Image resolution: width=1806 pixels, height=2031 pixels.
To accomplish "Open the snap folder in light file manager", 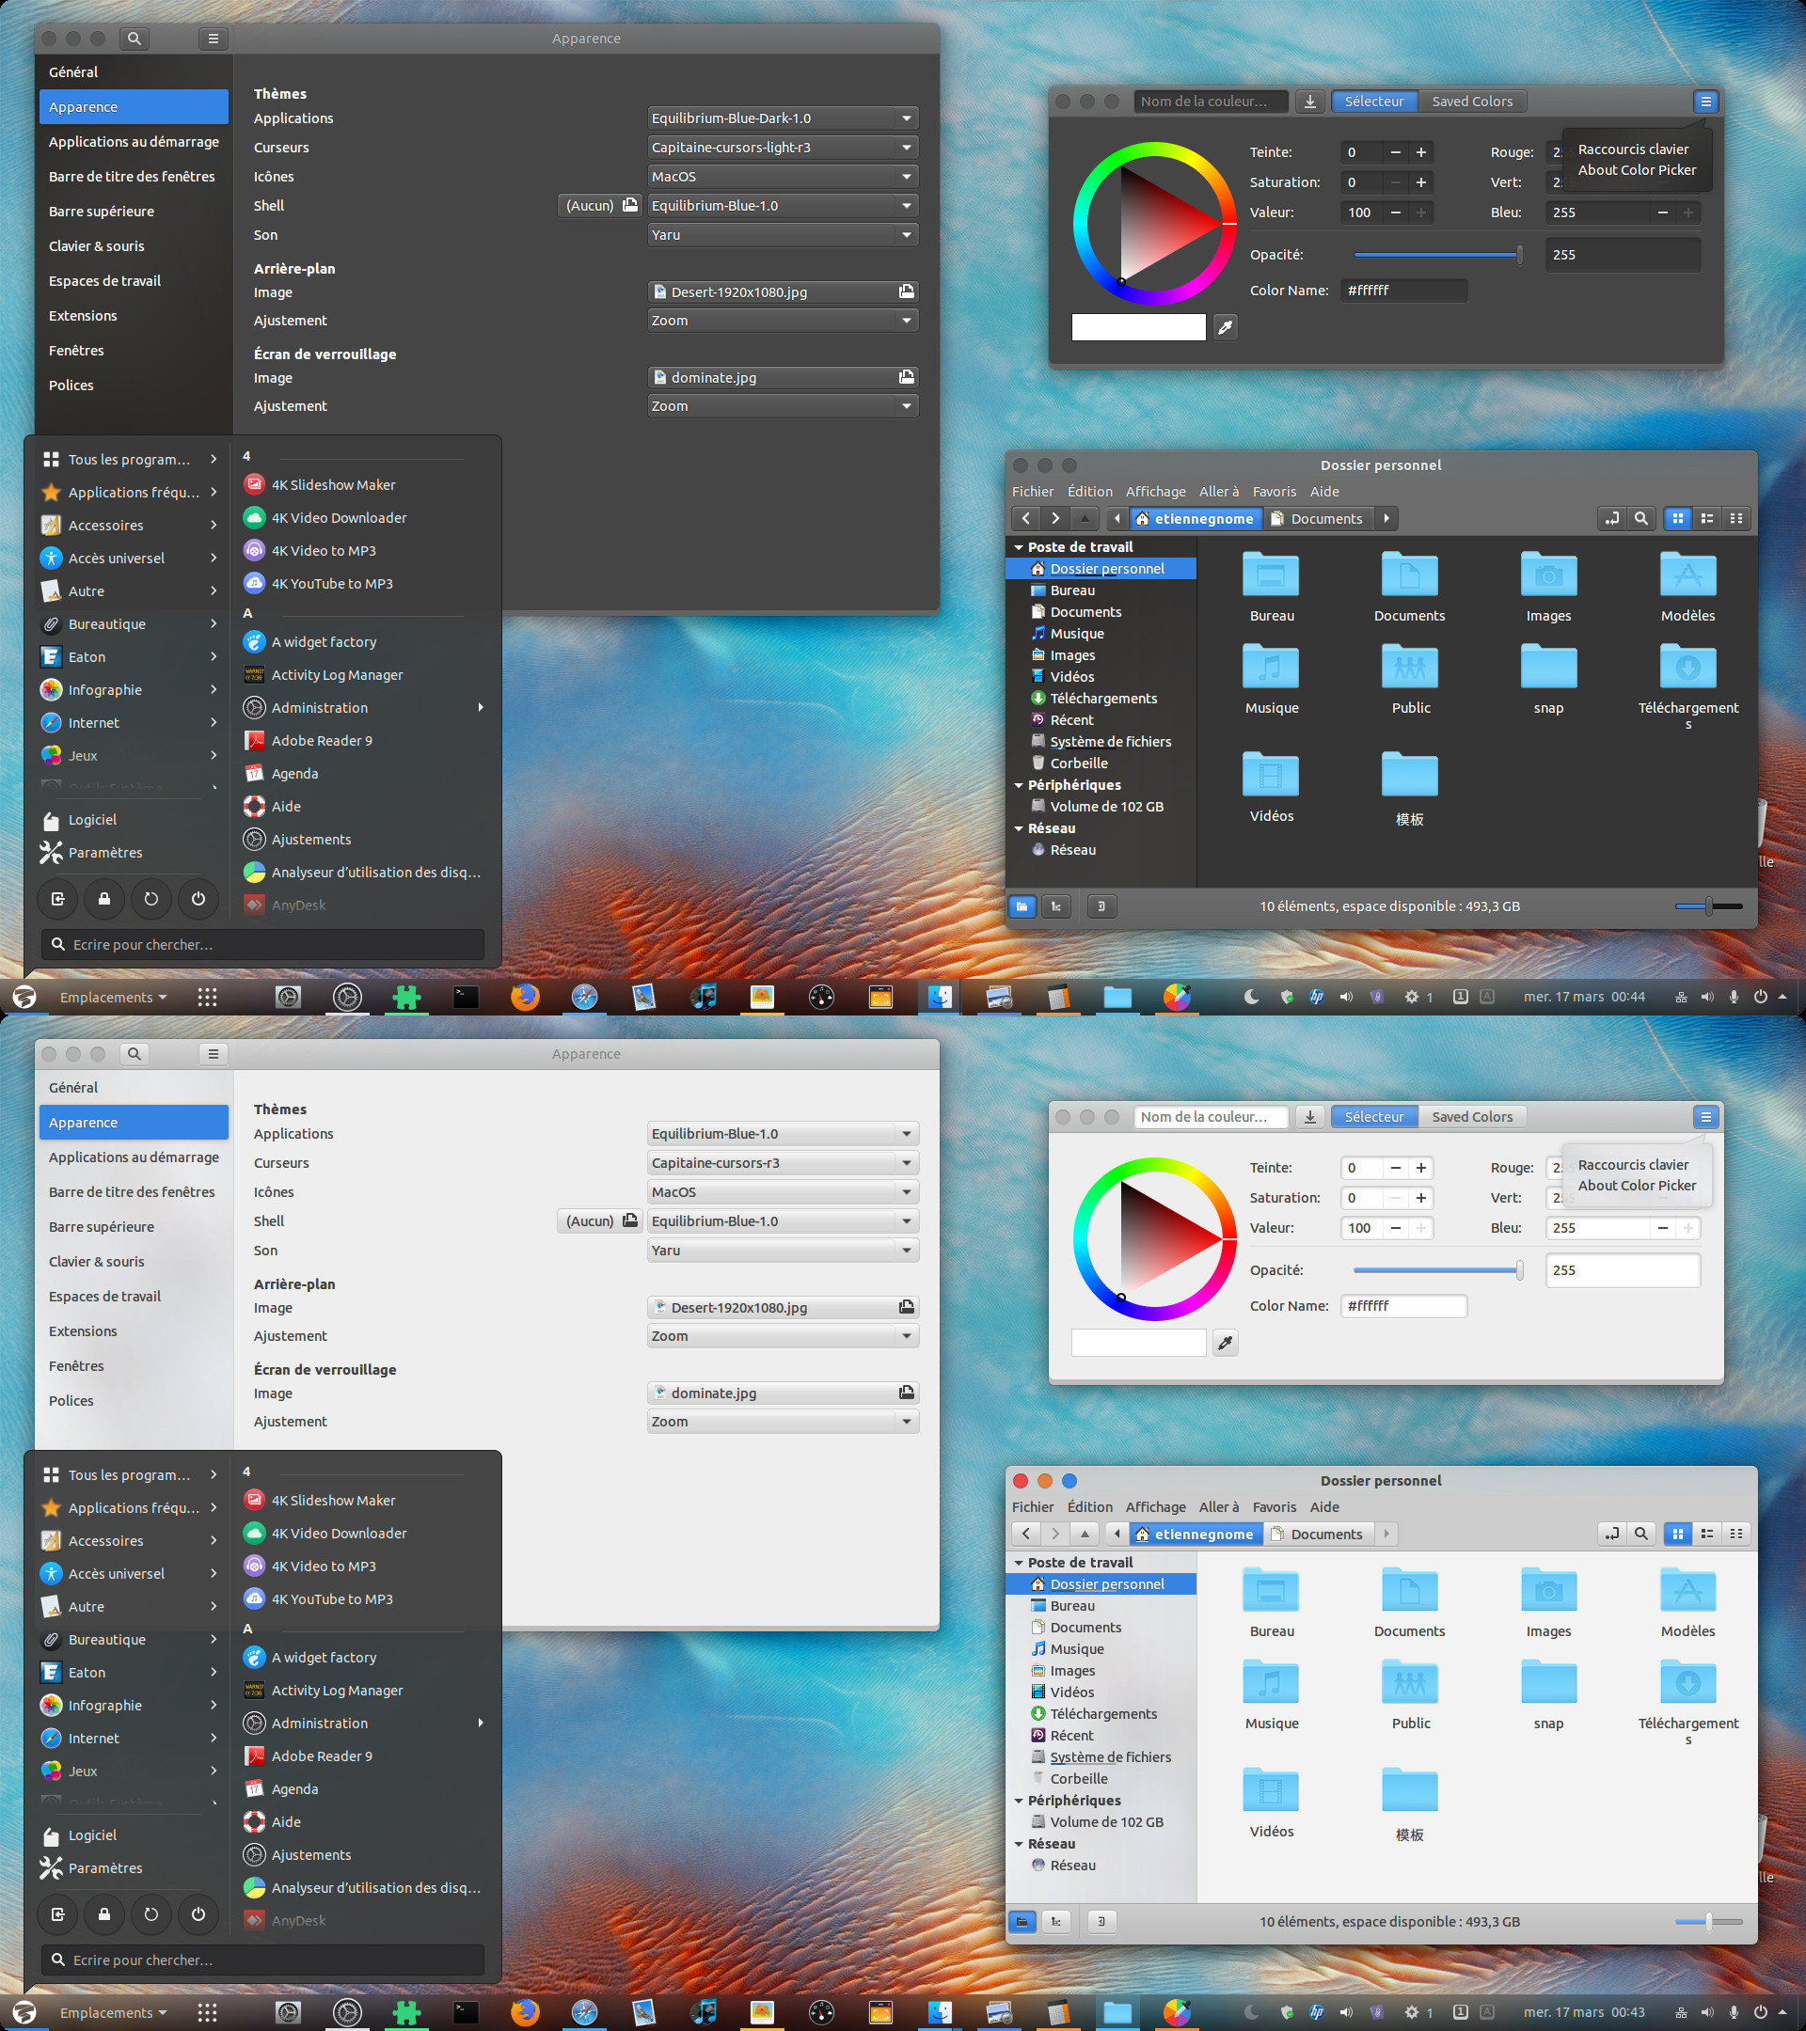I will (1548, 1695).
